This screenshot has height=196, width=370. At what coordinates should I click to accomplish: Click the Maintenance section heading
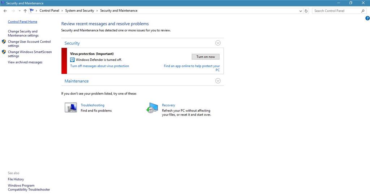tap(77, 81)
